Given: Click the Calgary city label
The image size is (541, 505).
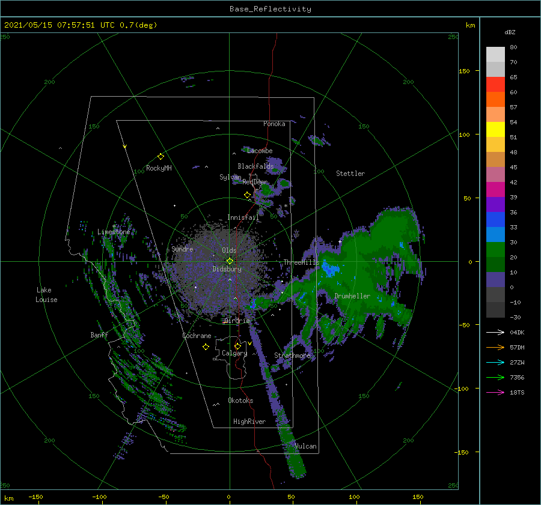Looking at the screenshot, I should tap(234, 353).
